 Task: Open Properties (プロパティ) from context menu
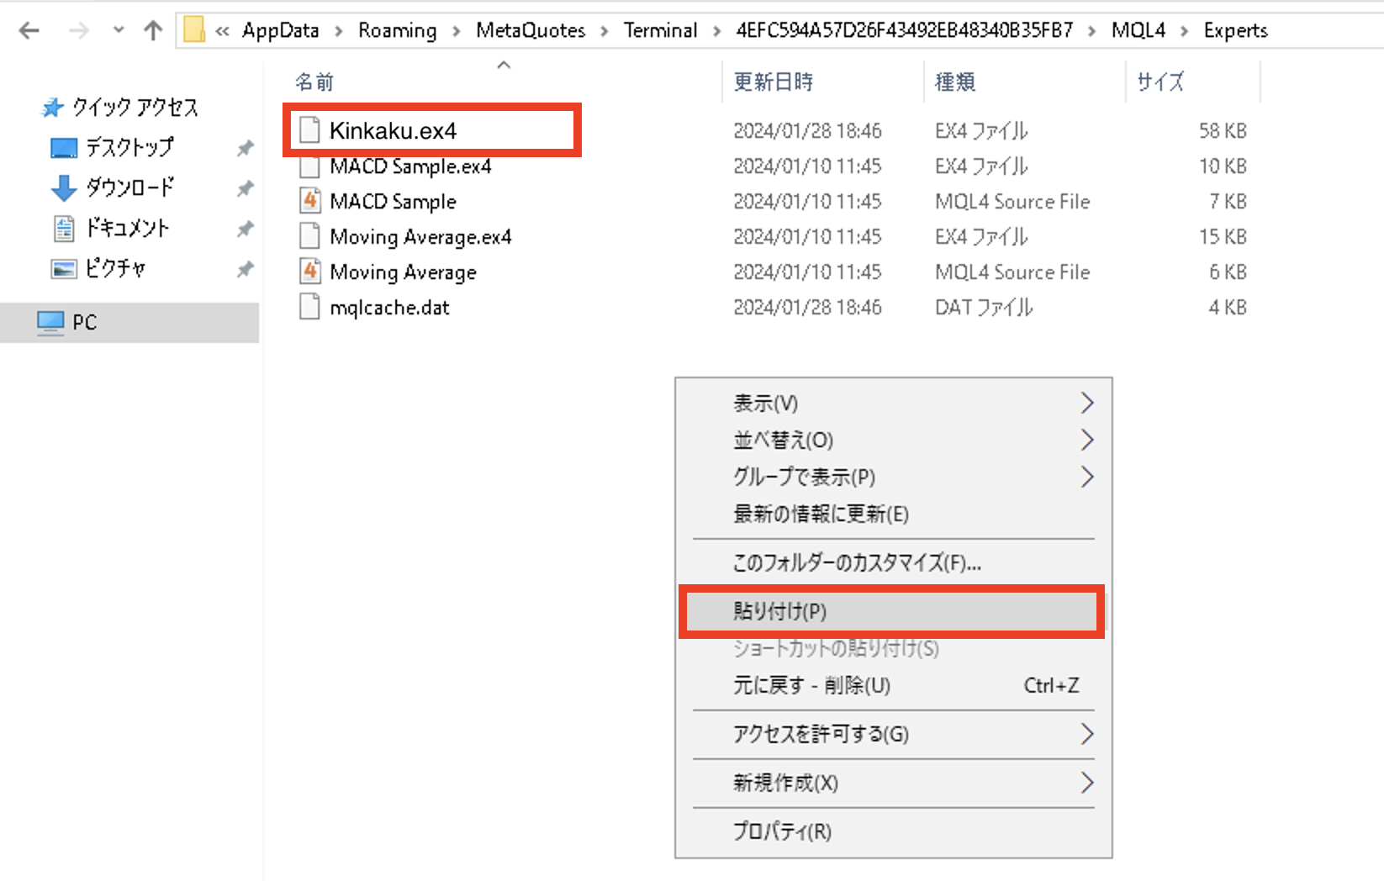tap(782, 831)
